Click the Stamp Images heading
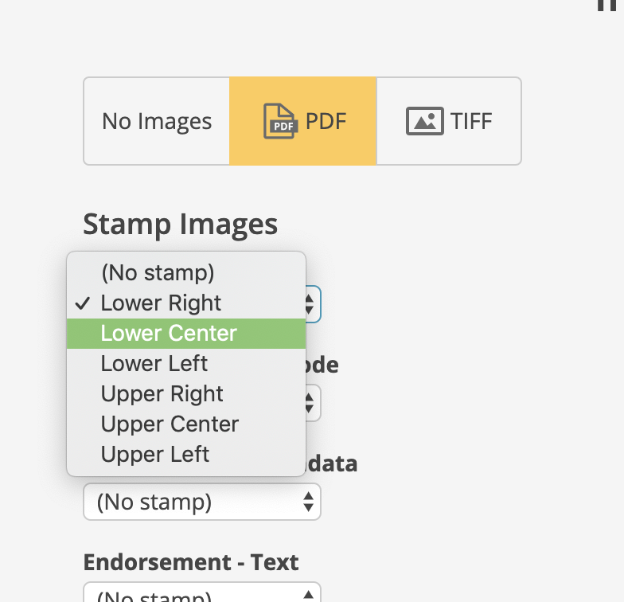 click(x=180, y=225)
